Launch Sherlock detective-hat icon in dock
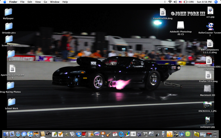Screen dimensions: 221x138 click(48, 134)
